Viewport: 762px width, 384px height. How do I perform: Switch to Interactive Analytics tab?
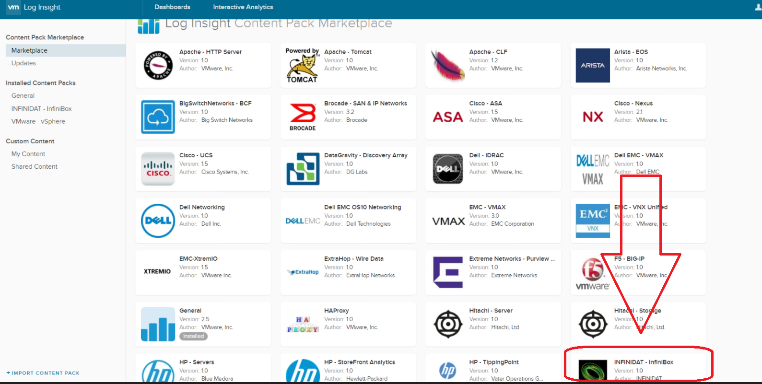243,7
